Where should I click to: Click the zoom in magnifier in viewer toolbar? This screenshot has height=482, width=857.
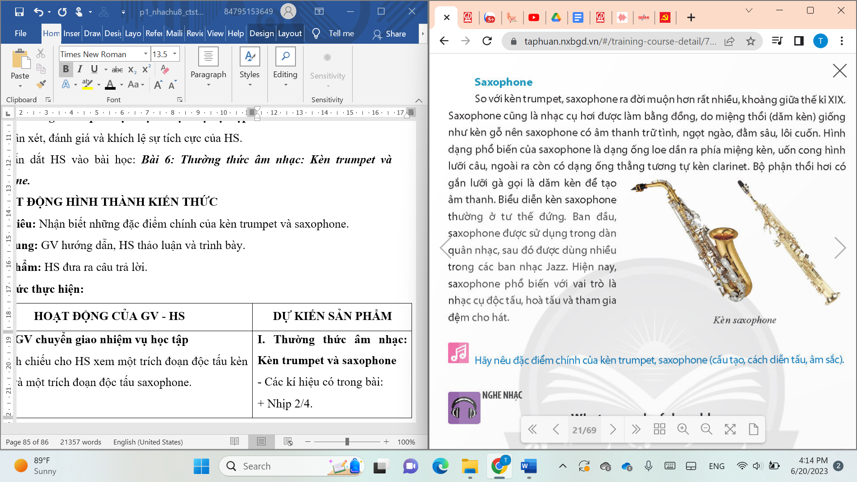click(683, 429)
